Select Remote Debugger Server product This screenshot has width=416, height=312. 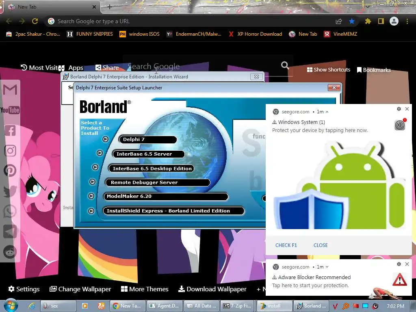(158, 182)
